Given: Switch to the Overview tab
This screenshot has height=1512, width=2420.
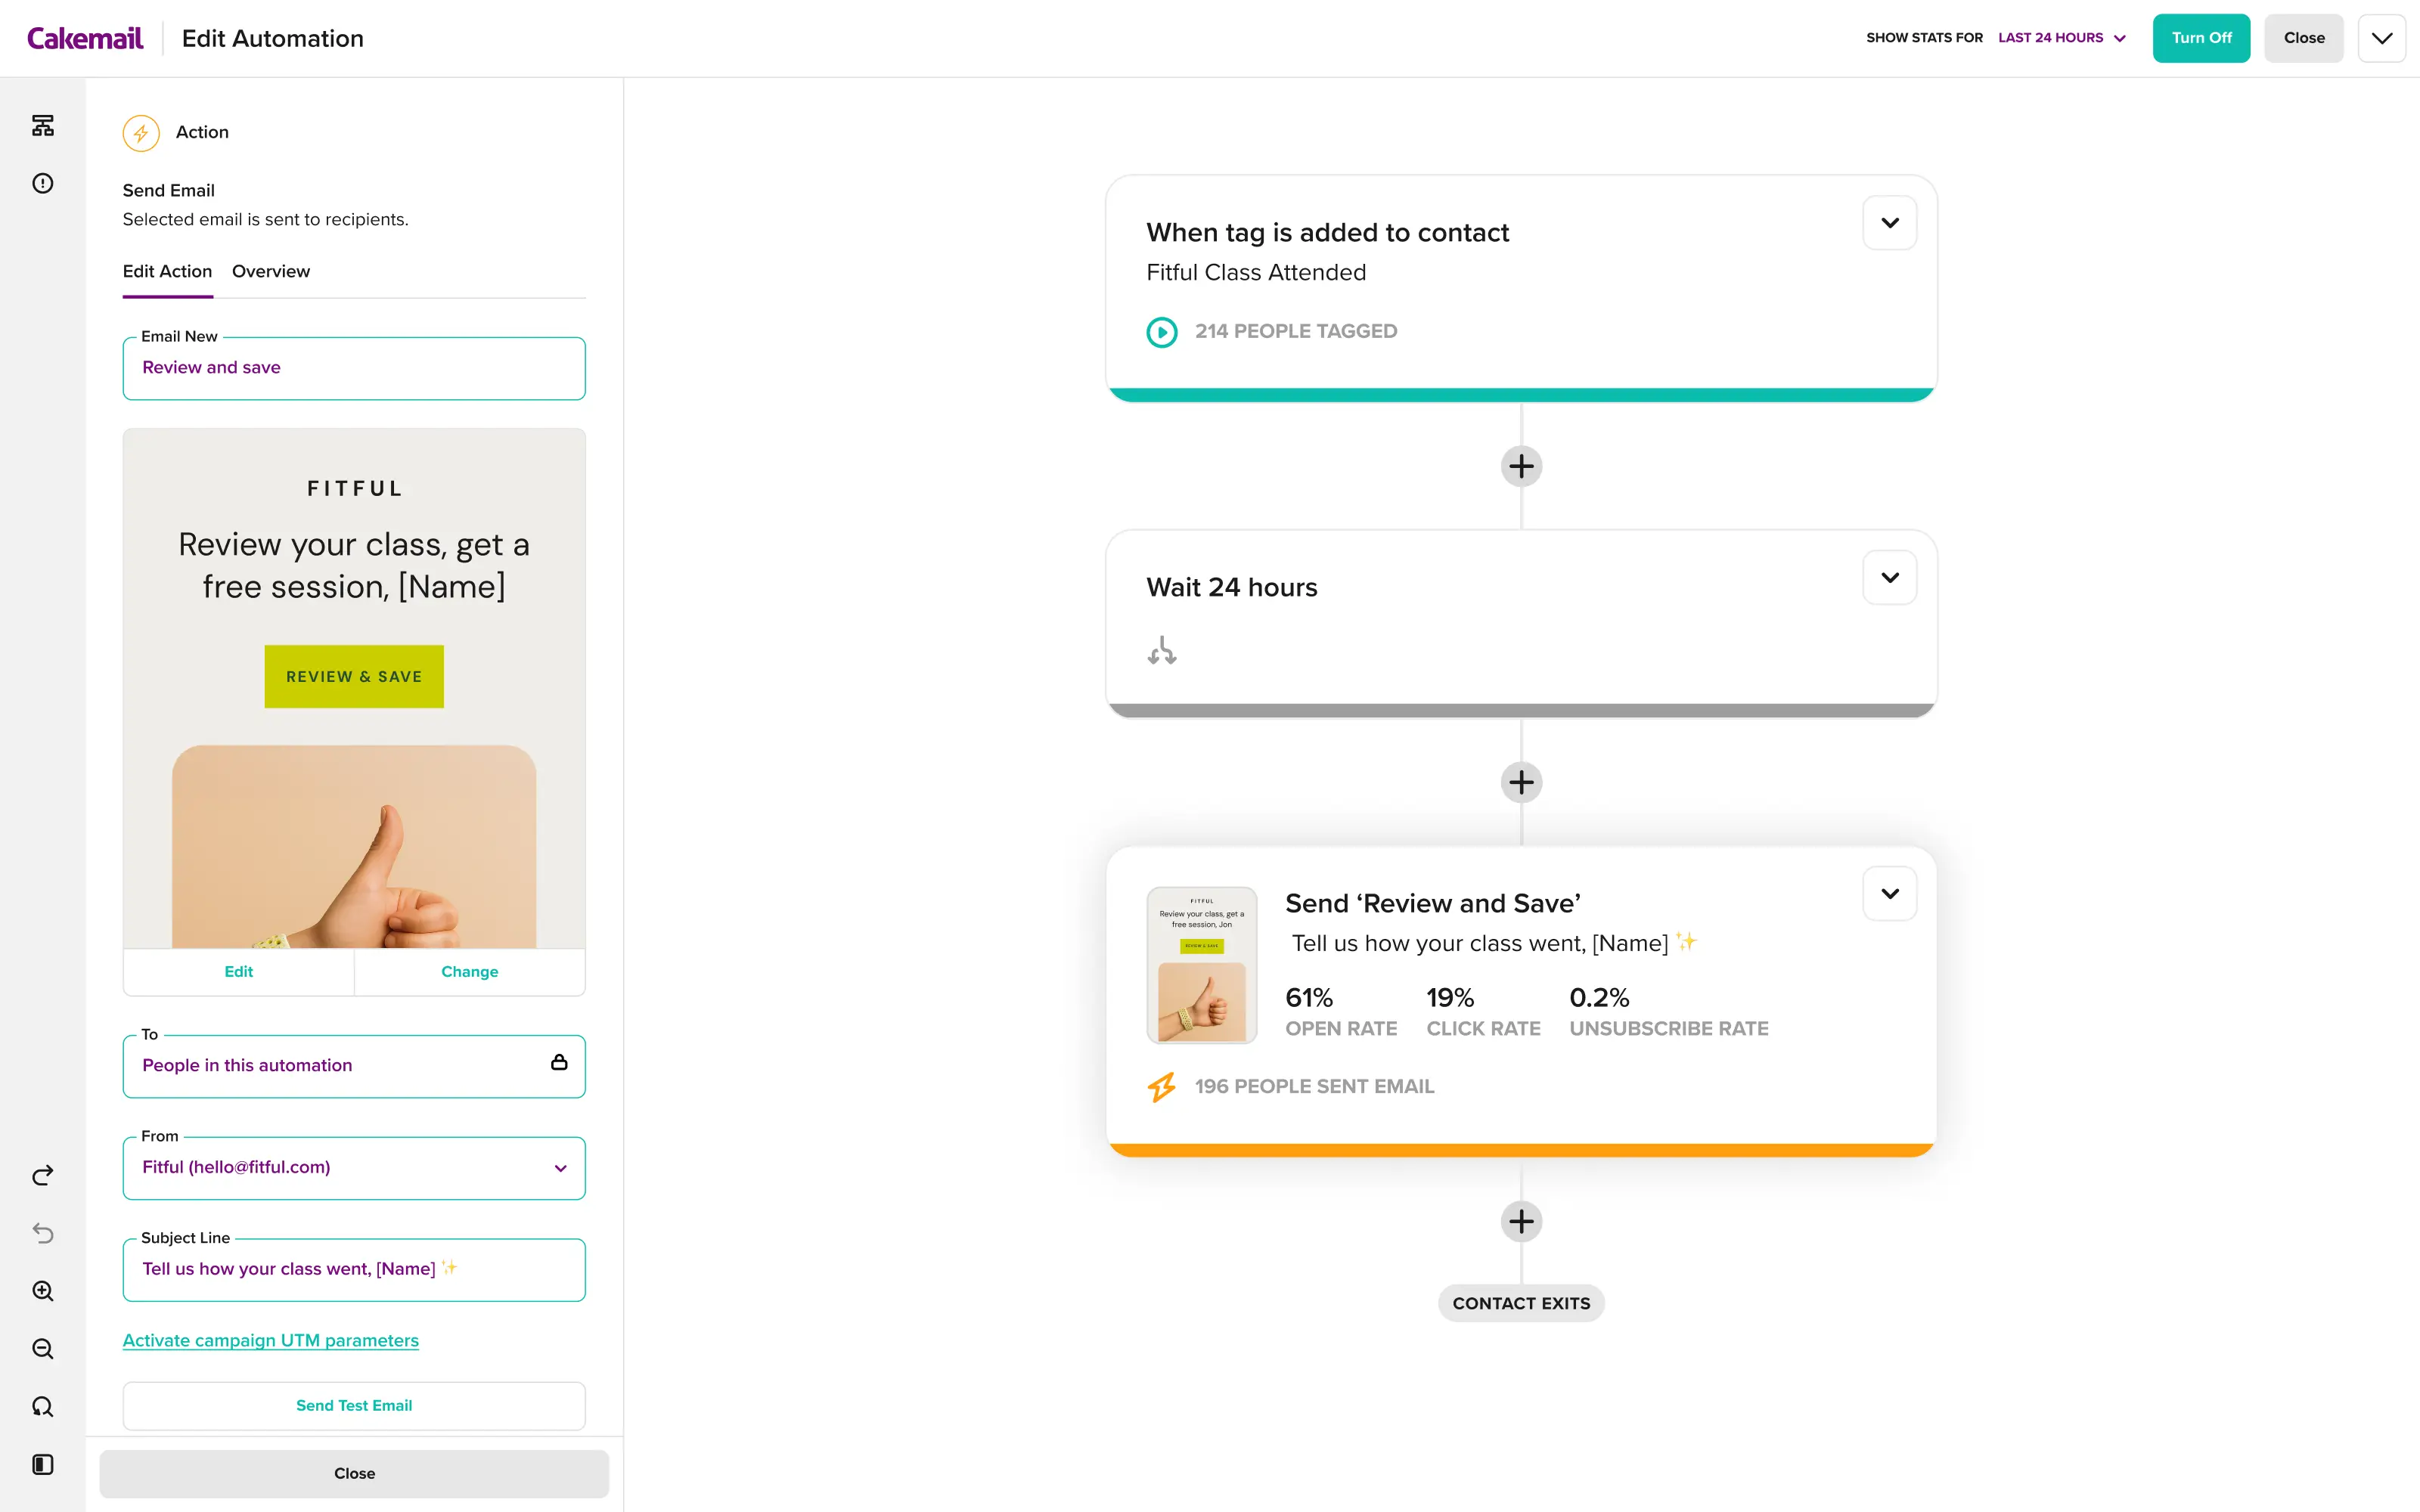Looking at the screenshot, I should (270, 271).
